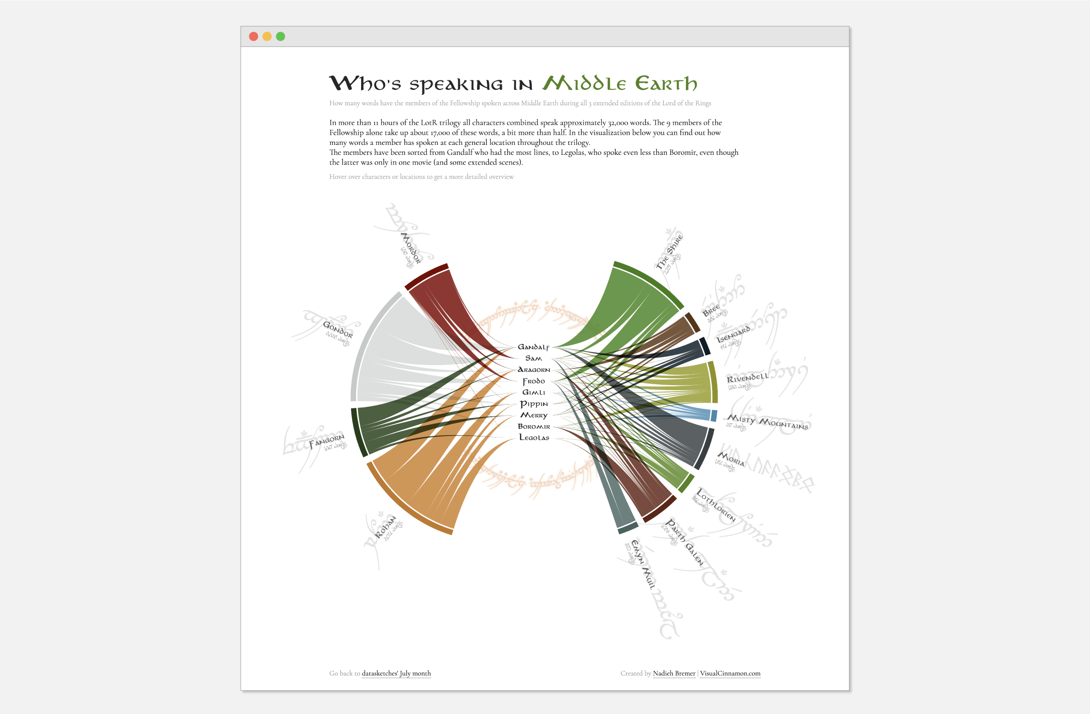Click the 'Hover over characters or locations' hint
This screenshot has height=714, width=1090.
(421, 177)
